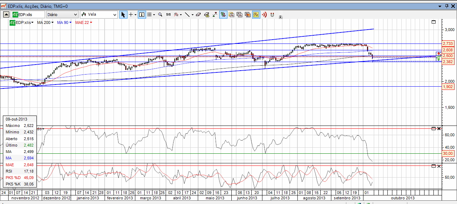Image resolution: width=457 pixels, height=204 pixels.
Task: Select the arrow pointer tool
Action: pos(123,15)
